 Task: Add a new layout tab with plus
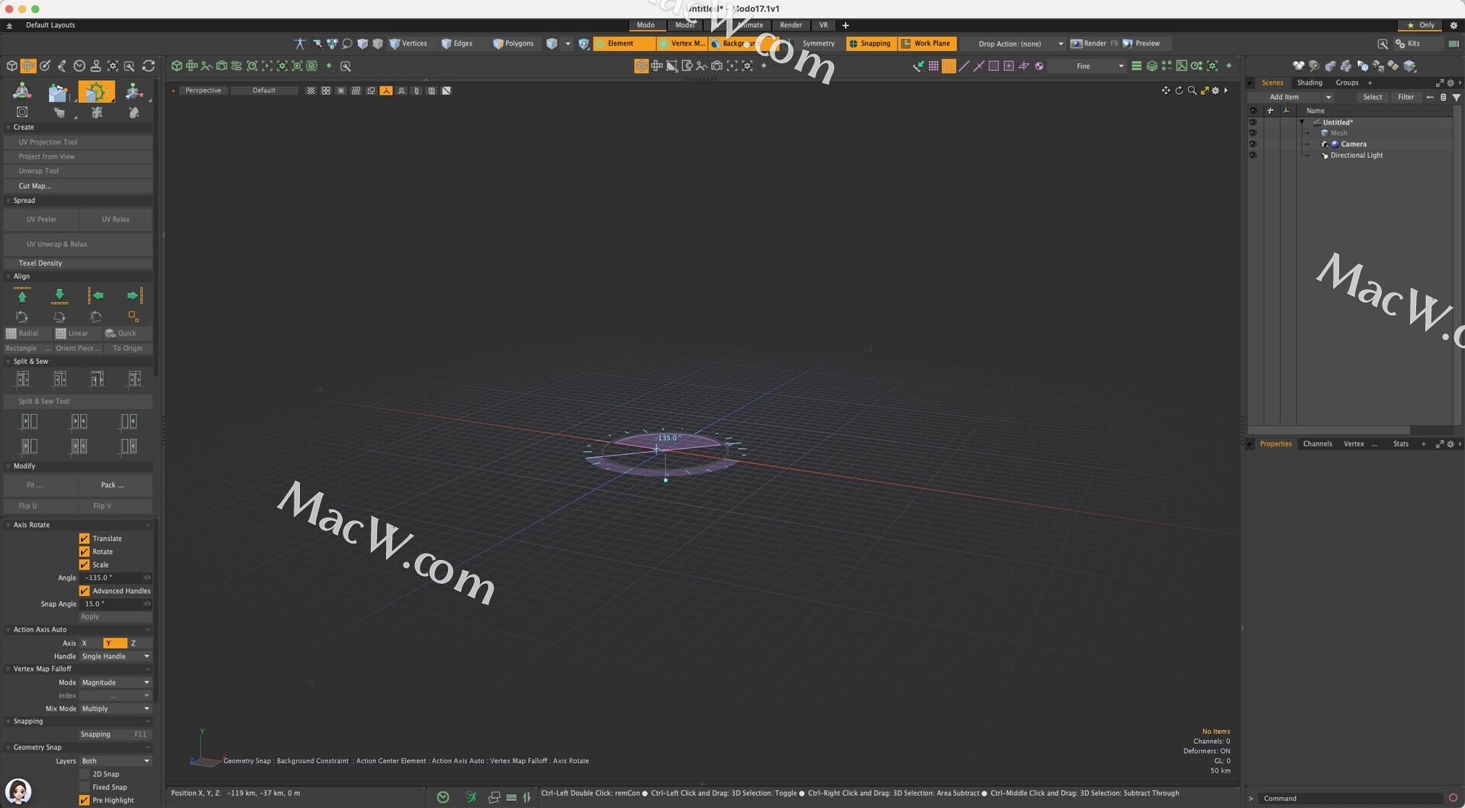(x=845, y=25)
